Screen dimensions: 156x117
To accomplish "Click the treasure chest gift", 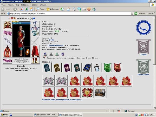I will coord(100,92).
